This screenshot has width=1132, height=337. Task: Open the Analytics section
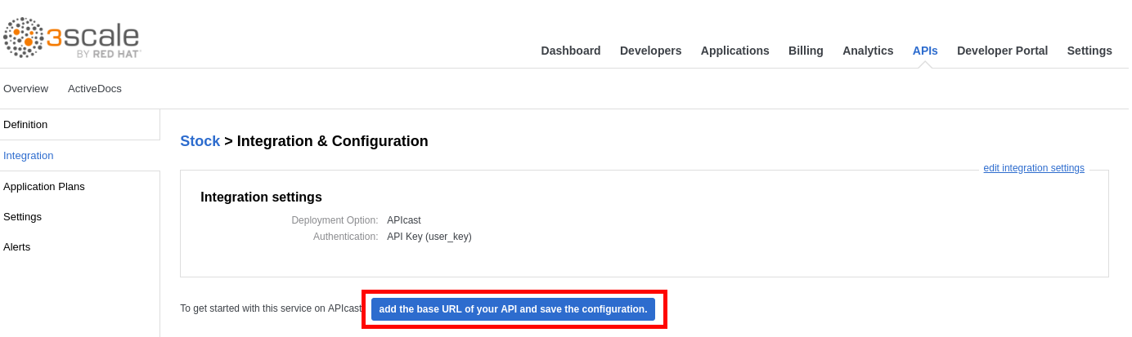pos(868,51)
